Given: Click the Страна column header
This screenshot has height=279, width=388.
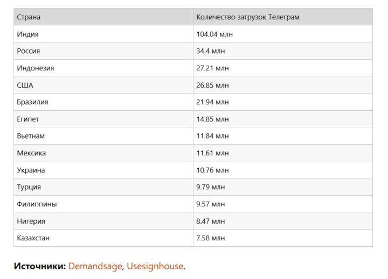Looking at the screenshot, I should 29,17.
